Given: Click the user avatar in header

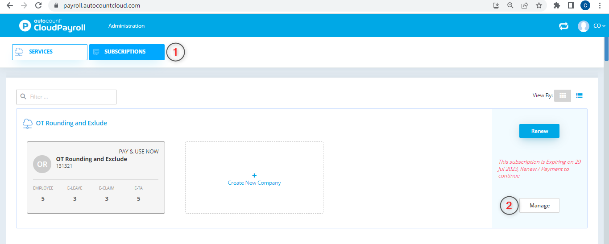Looking at the screenshot, I should pyautogui.click(x=583, y=26).
